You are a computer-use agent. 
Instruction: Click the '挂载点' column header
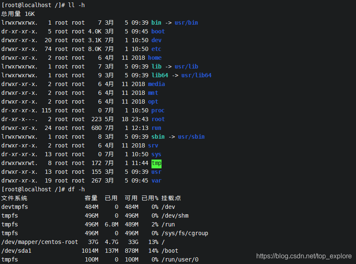pos(171,198)
